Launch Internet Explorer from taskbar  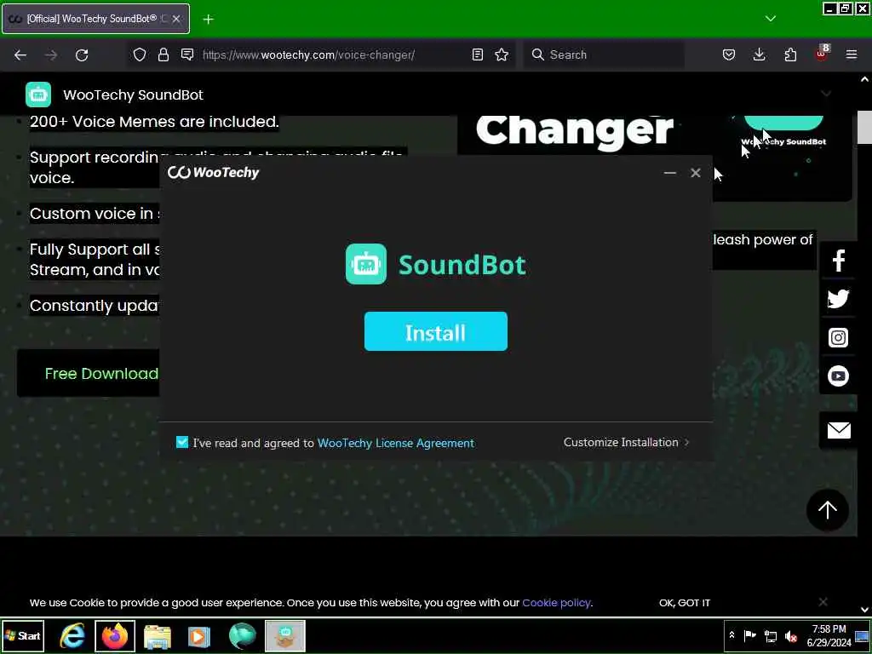[x=72, y=635]
